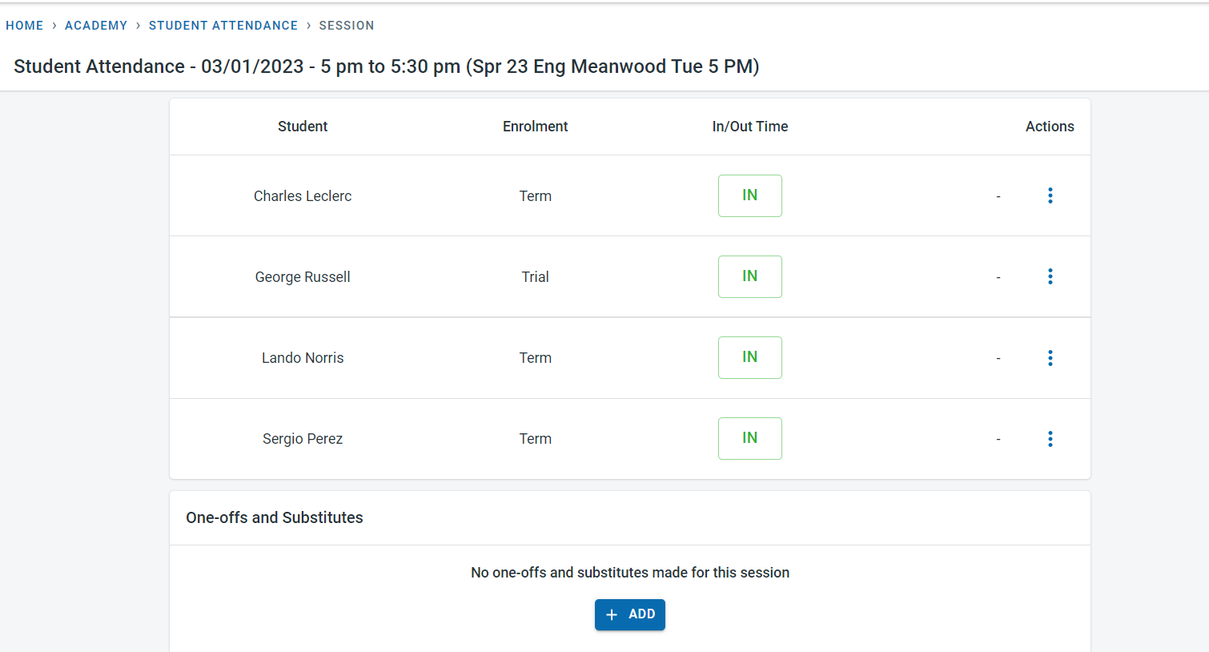This screenshot has height=652, width=1209.
Task: Mark George Russell as IN
Action: (x=749, y=276)
